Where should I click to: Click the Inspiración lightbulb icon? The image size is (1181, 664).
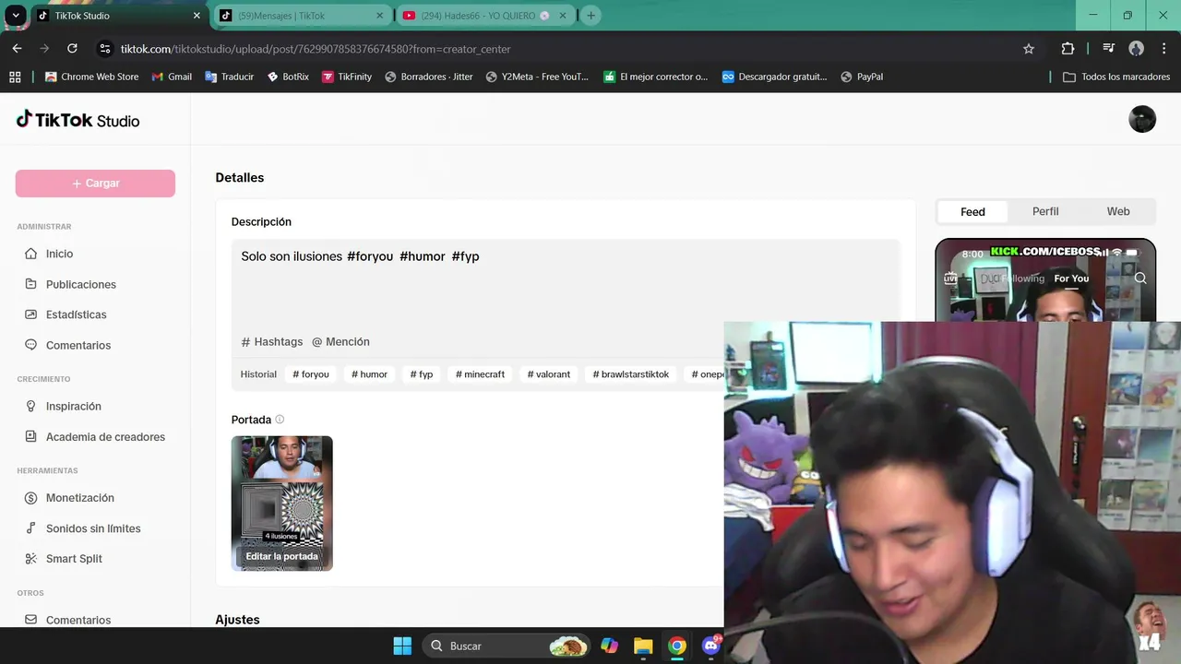coord(31,406)
